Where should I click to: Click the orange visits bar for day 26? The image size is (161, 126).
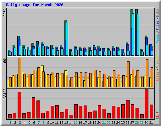pyautogui.click(x=128, y=74)
